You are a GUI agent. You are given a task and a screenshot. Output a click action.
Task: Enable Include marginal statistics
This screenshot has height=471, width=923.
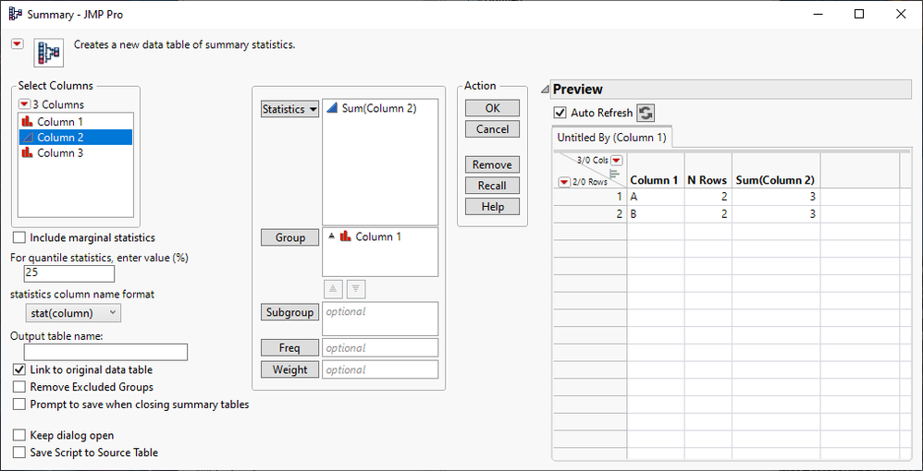tap(19, 237)
